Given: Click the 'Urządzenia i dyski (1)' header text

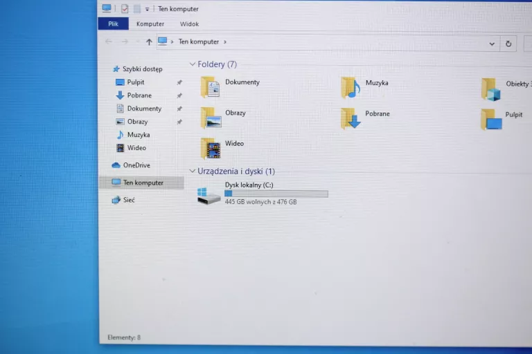Looking at the screenshot, I should point(236,171).
